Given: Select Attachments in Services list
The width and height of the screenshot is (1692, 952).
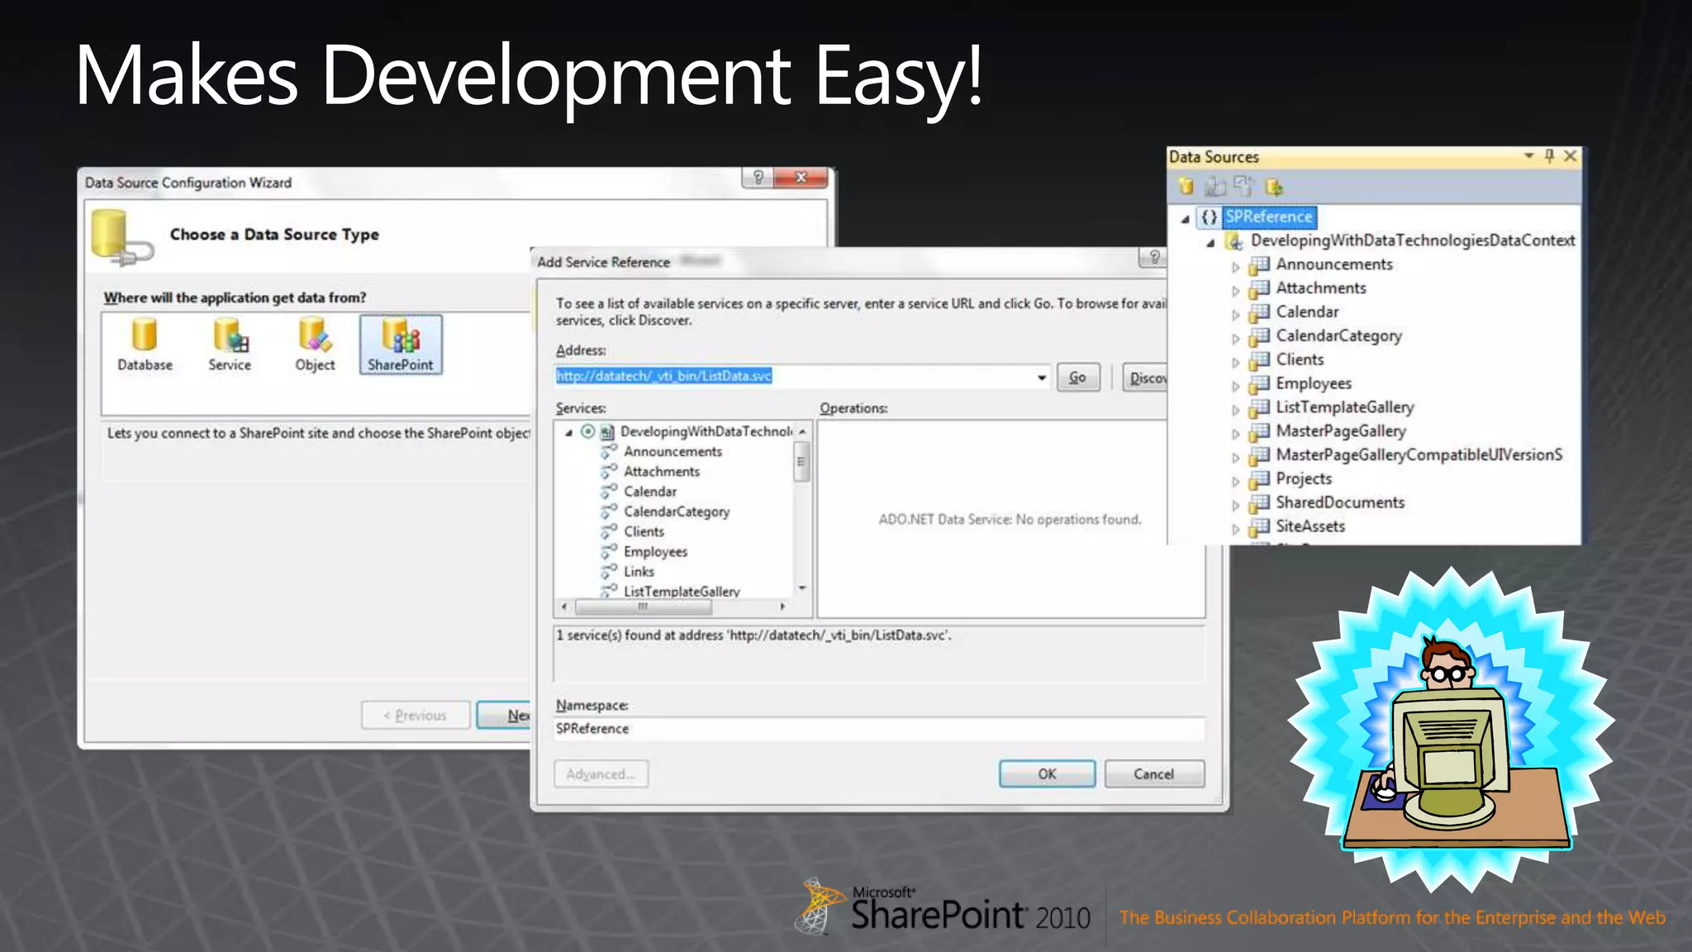Looking at the screenshot, I should click(x=662, y=471).
